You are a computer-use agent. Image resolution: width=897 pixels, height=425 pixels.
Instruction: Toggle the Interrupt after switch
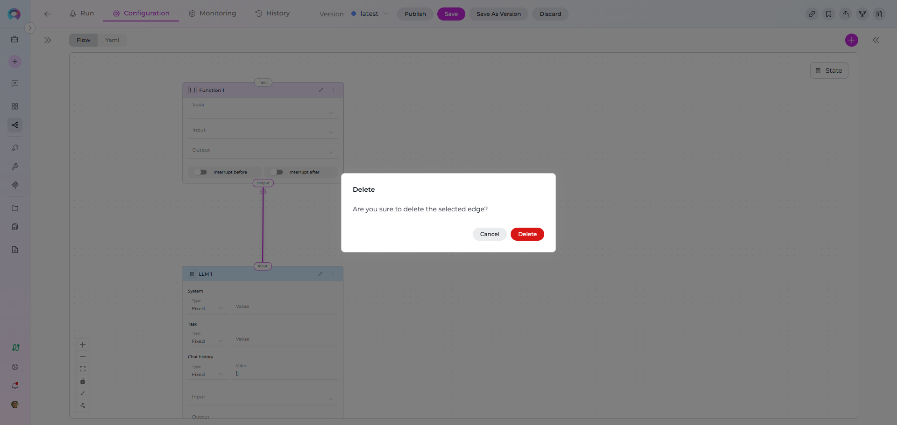[277, 172]
